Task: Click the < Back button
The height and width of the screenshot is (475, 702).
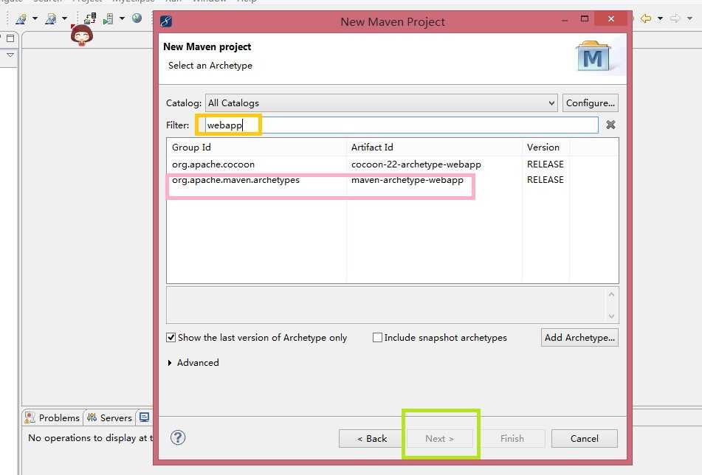Action: pos(372,438)
